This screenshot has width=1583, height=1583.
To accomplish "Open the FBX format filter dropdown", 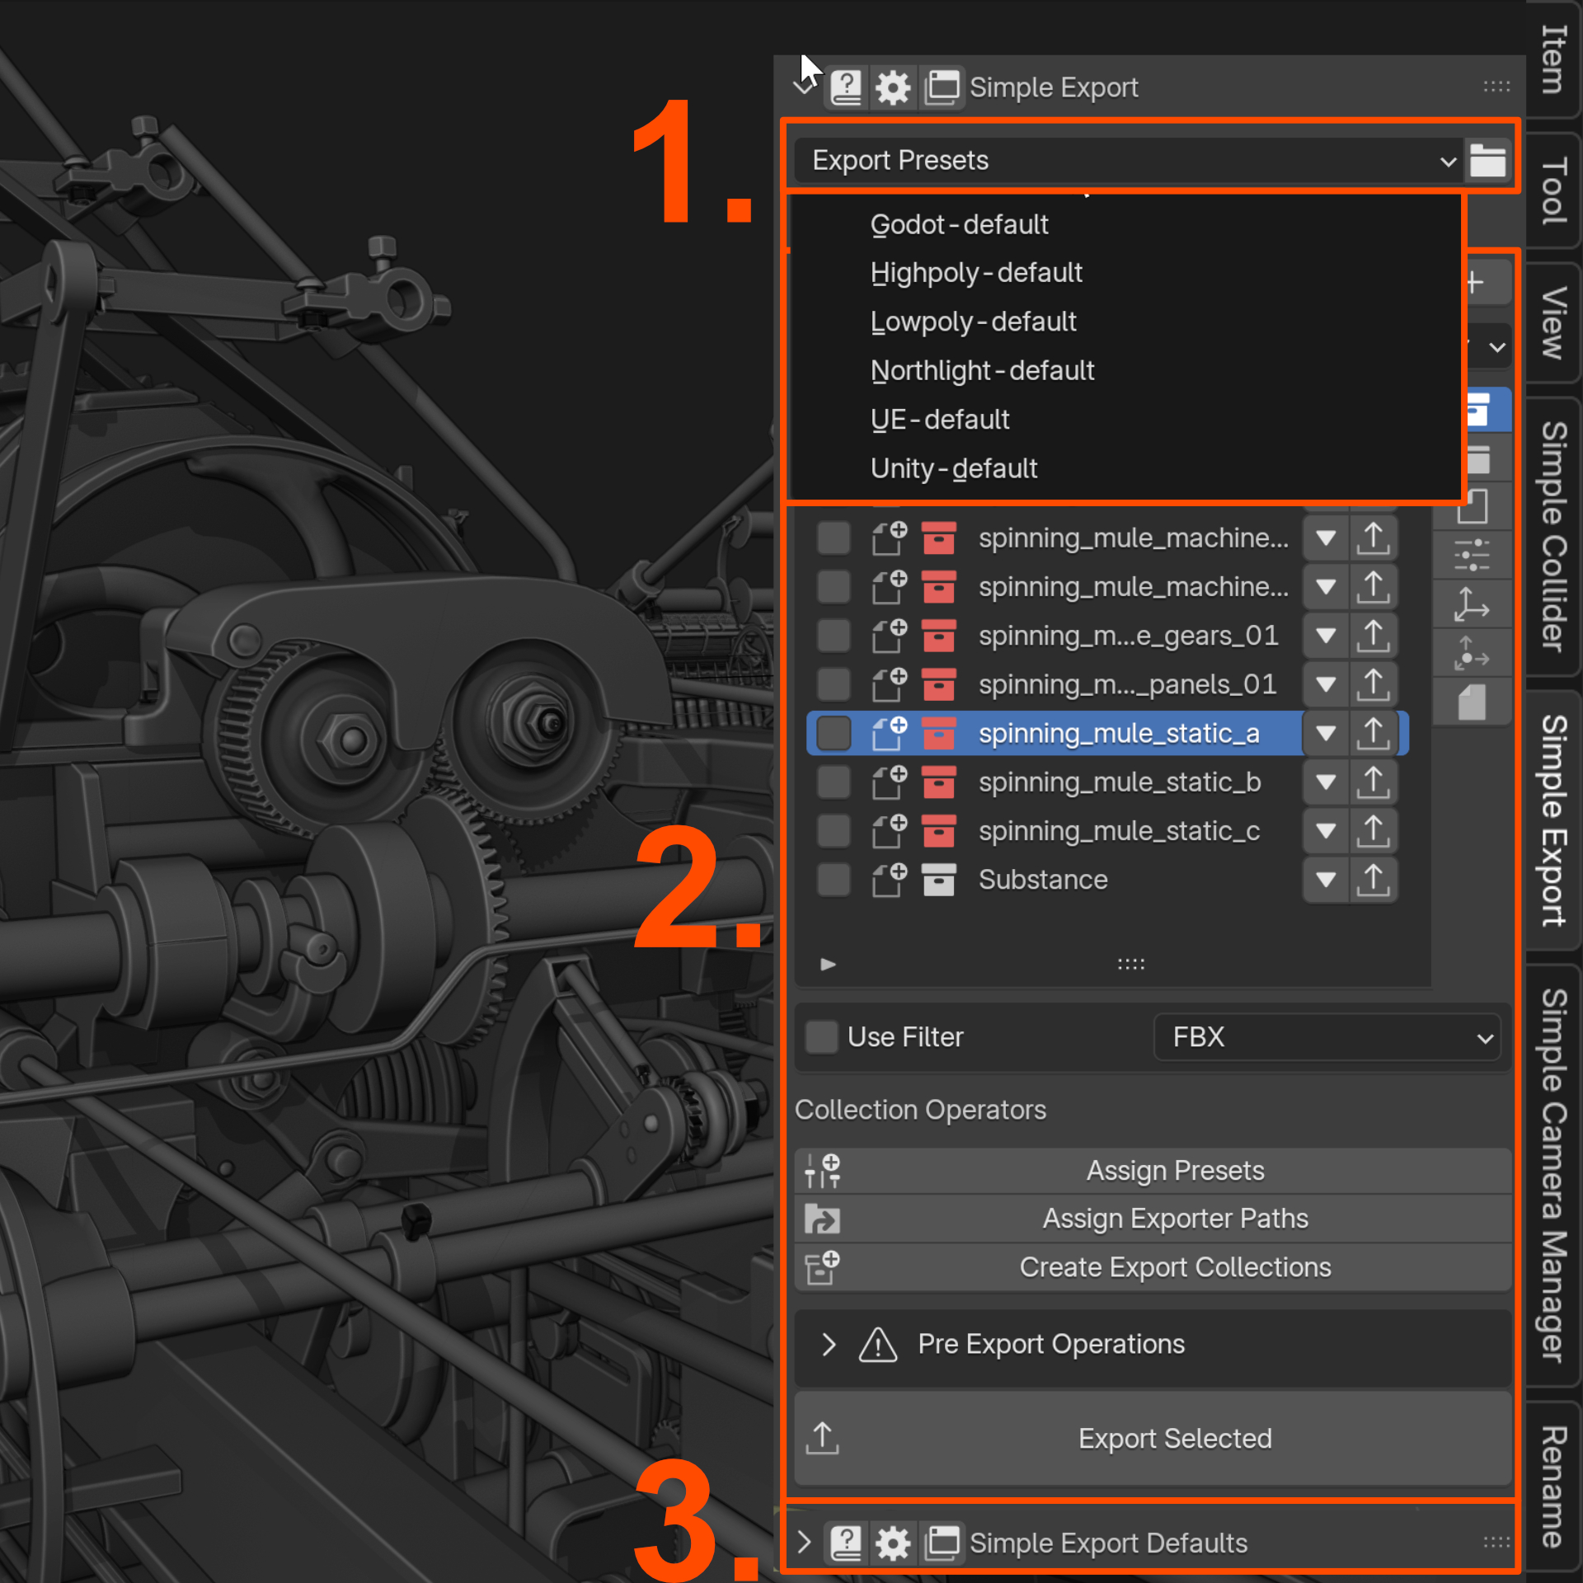I will 1326,1036.
